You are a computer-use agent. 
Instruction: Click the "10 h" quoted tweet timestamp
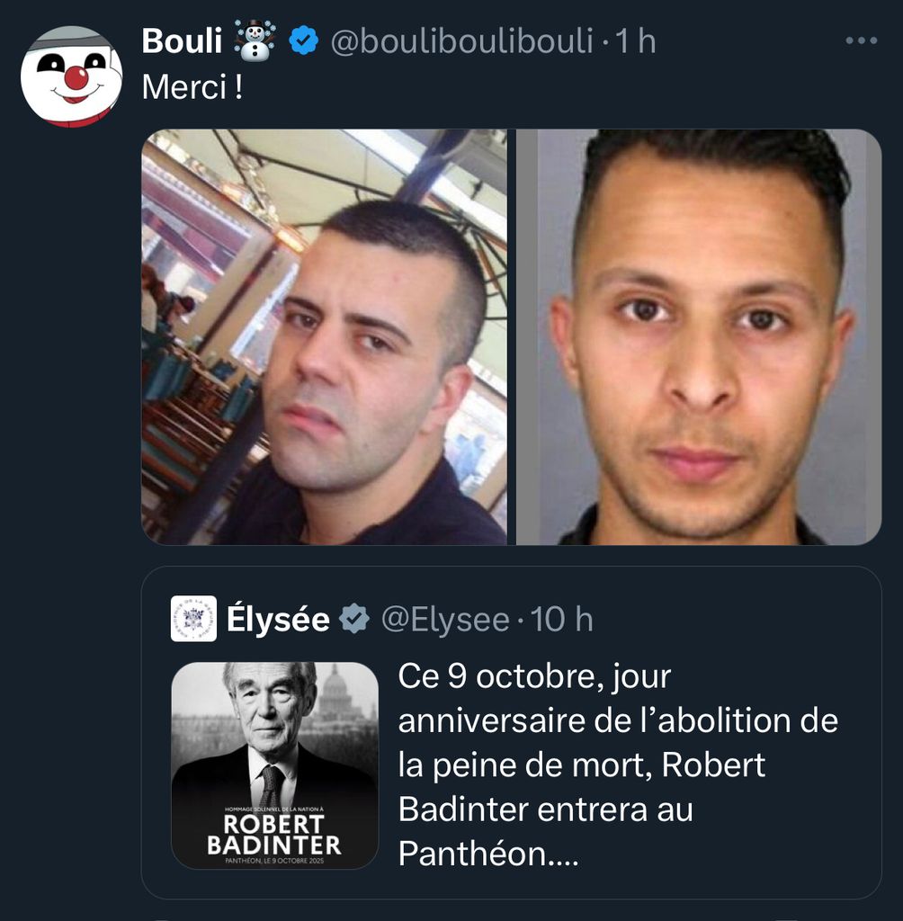click(x=561, y=619)
